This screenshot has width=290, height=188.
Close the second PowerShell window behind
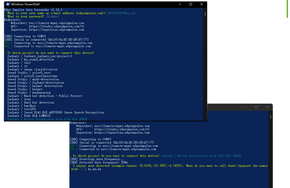pyautogui.click(x=267, y=107)
